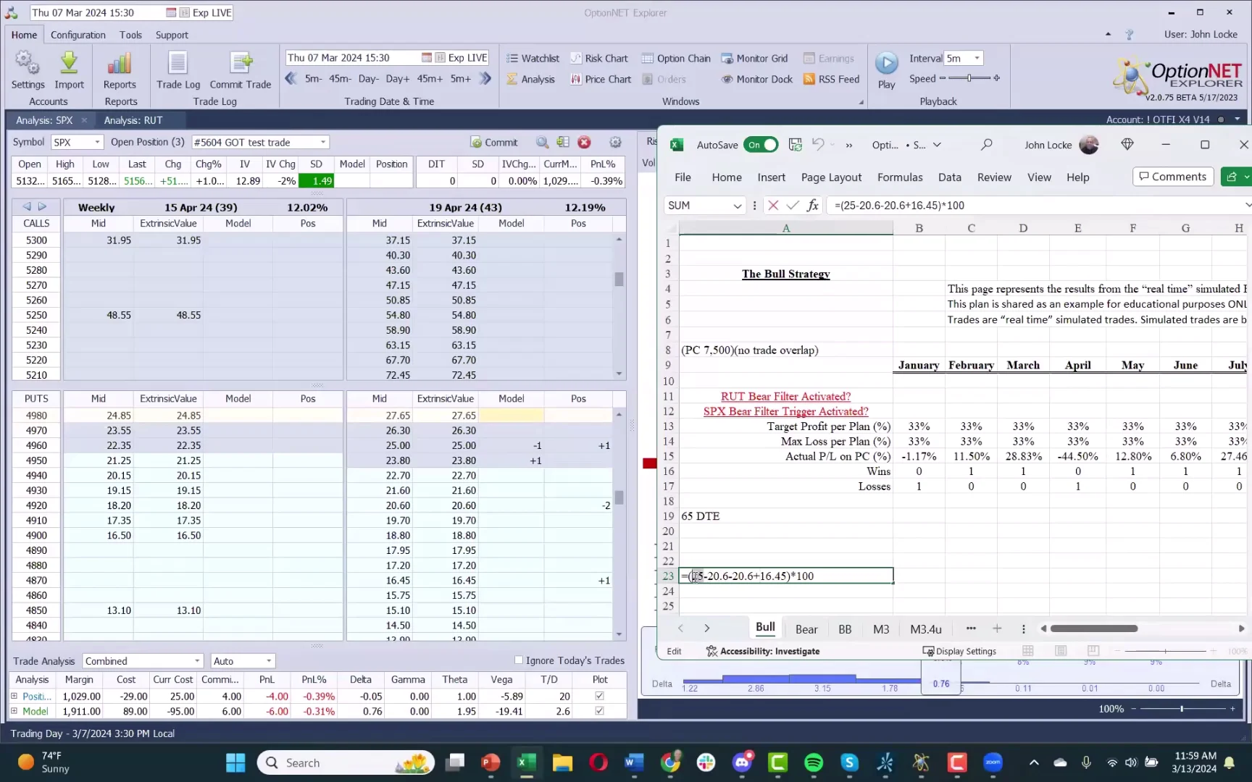Click the Commit Trade icon

pyautogui.click(x=241, y=70)
